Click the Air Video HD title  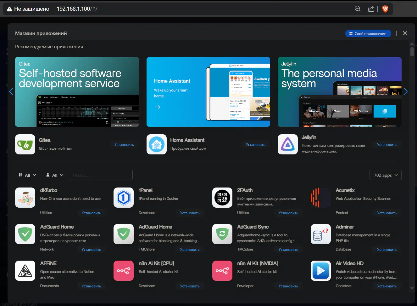coord(349,263)
